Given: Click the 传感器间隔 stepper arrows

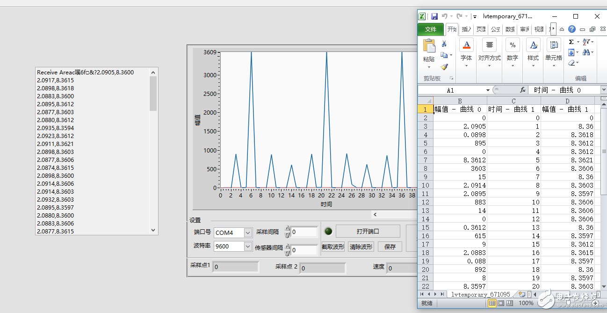Looking at the screenshot, I should pos(288,250).
